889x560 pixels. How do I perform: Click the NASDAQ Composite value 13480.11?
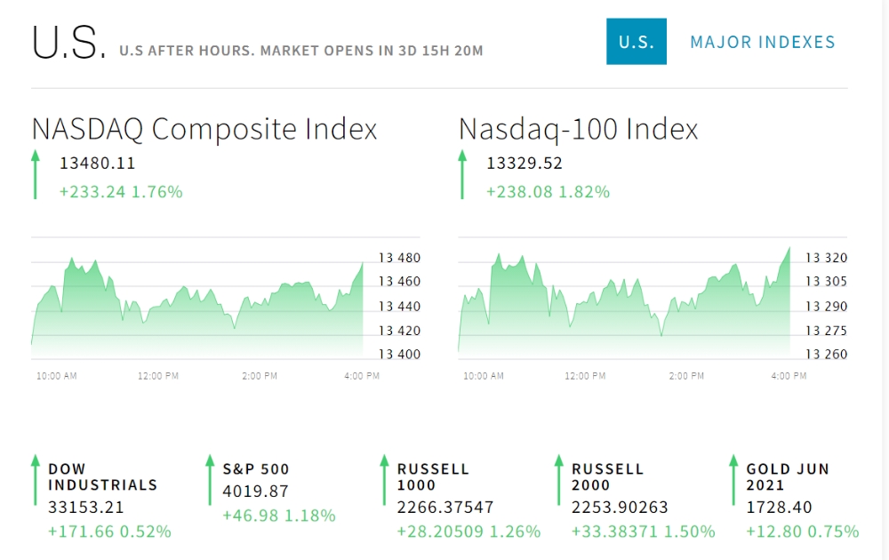(98, 164)
